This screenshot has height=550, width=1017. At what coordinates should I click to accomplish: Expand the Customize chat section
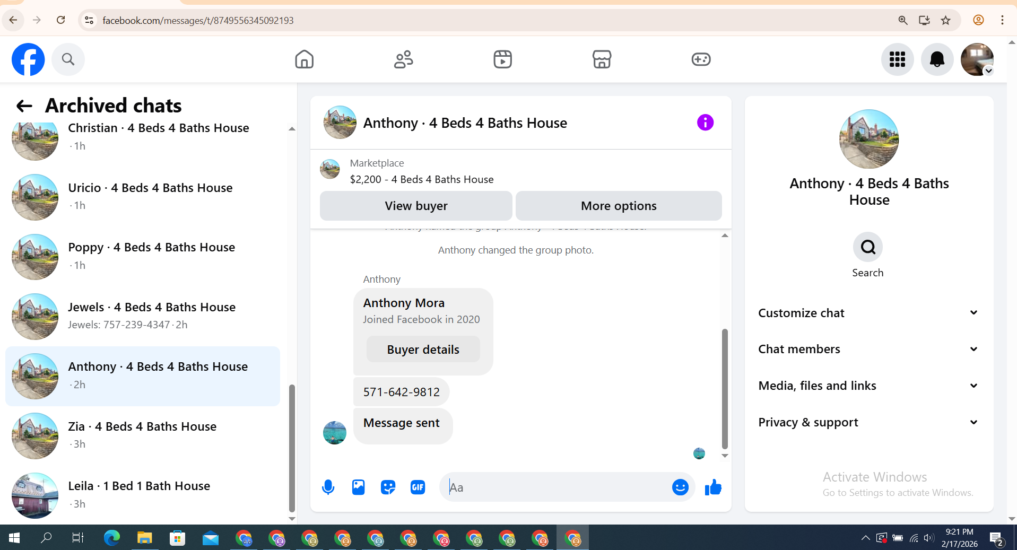[868, 313]
